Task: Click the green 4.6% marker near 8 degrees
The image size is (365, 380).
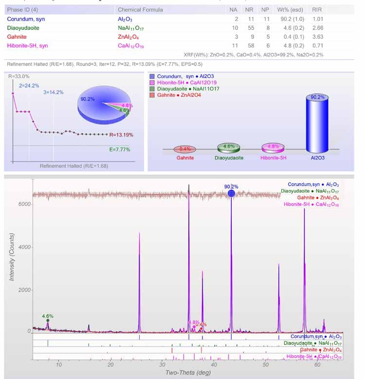Action: 48,320
